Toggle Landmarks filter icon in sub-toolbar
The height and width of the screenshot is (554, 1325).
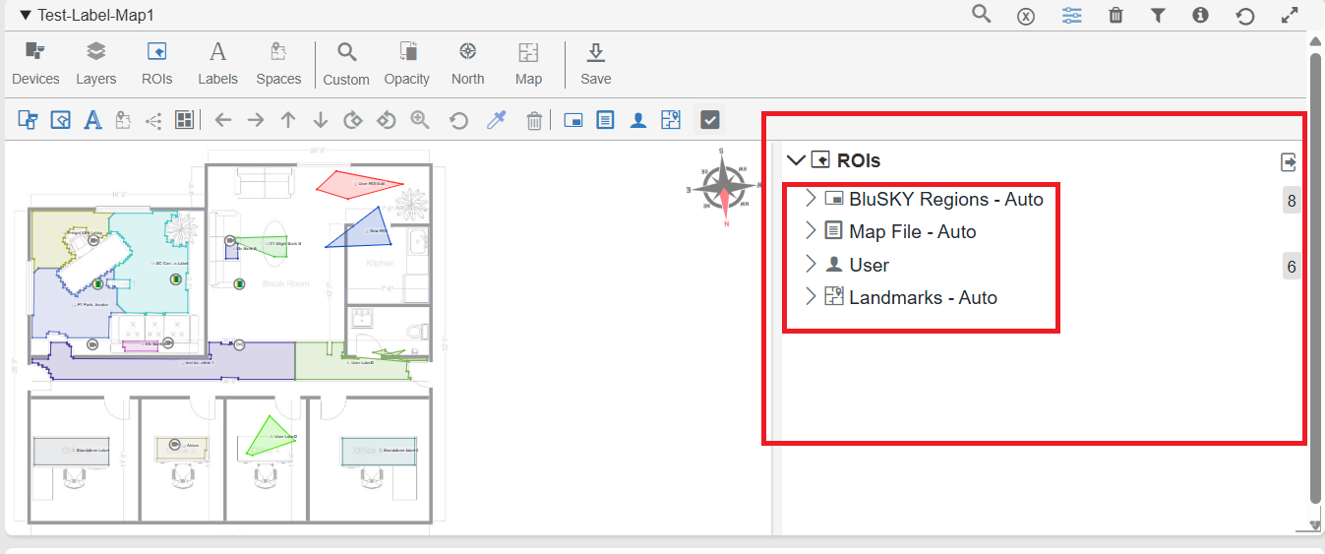coord(671,120)
